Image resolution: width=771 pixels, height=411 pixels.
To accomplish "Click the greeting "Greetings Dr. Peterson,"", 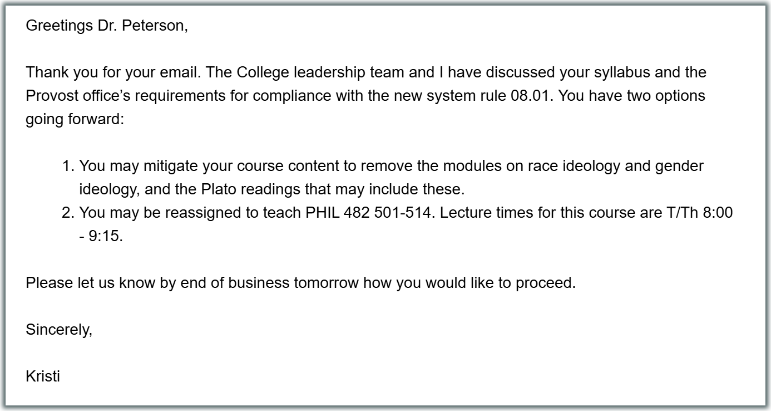I will [107, 26].
